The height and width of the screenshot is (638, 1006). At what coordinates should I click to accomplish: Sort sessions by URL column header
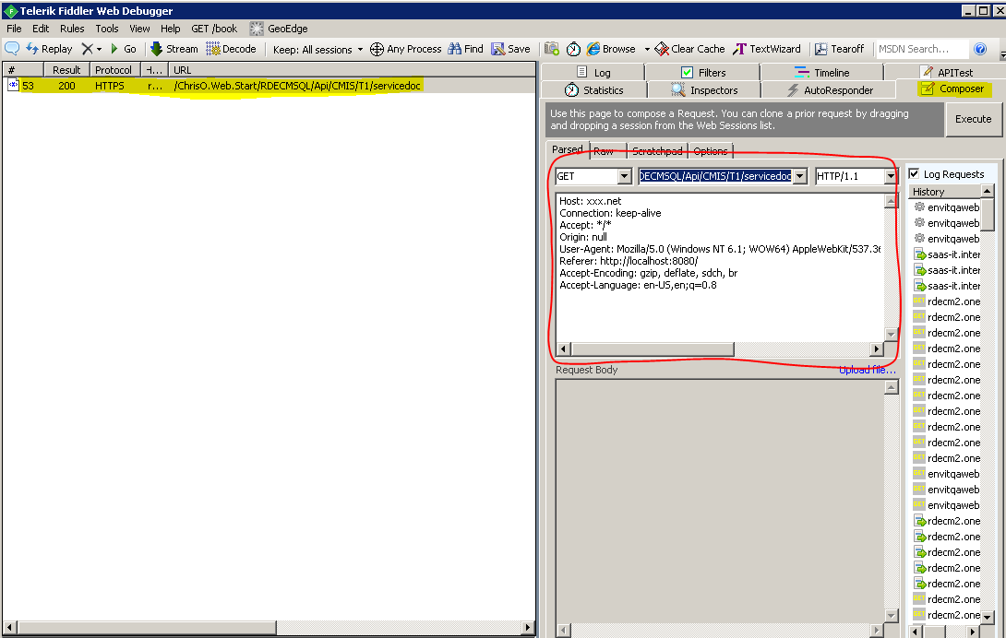353,69
